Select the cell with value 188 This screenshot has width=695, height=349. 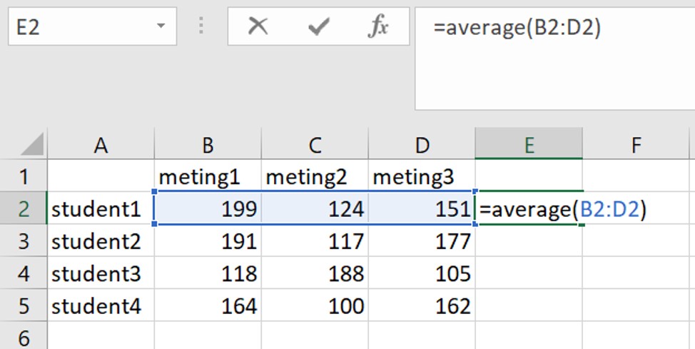click(315, 274)
